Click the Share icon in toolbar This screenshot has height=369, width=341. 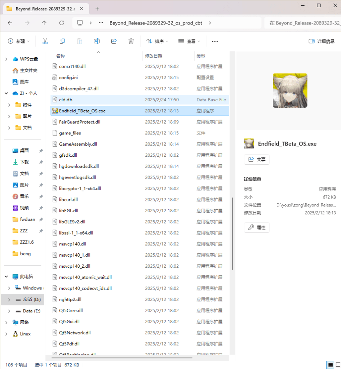click(x=114, y=41)
